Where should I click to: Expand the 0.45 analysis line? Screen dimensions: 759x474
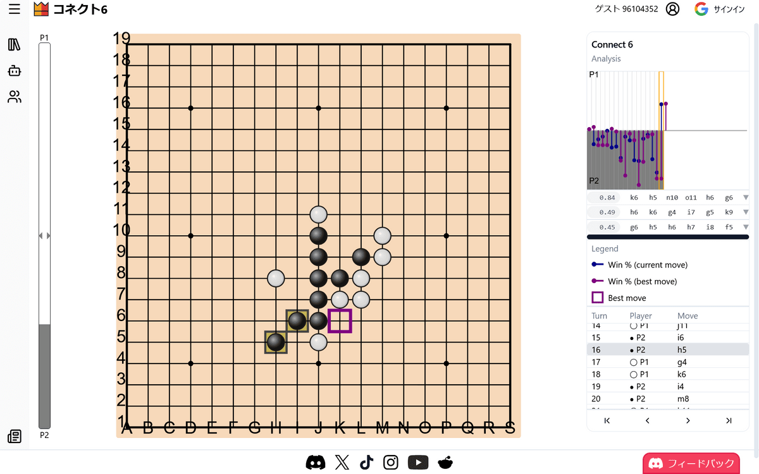(x=746, y=227)
